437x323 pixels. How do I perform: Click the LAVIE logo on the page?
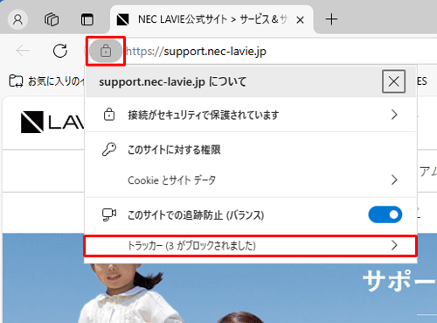click(x=52, y=122)
